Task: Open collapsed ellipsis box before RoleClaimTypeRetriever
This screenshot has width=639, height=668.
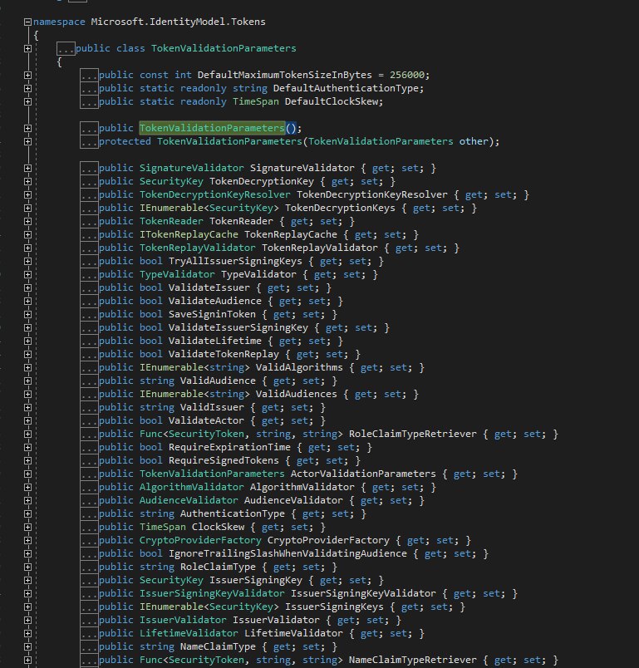Action: click(89, 434)
